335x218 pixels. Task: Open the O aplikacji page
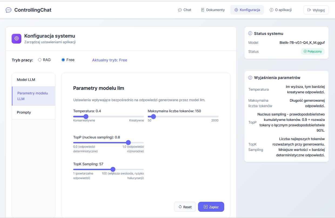tap(280, 10)
